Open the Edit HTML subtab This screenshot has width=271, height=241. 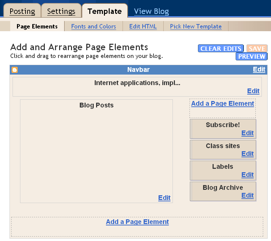[x=143, y=26]
